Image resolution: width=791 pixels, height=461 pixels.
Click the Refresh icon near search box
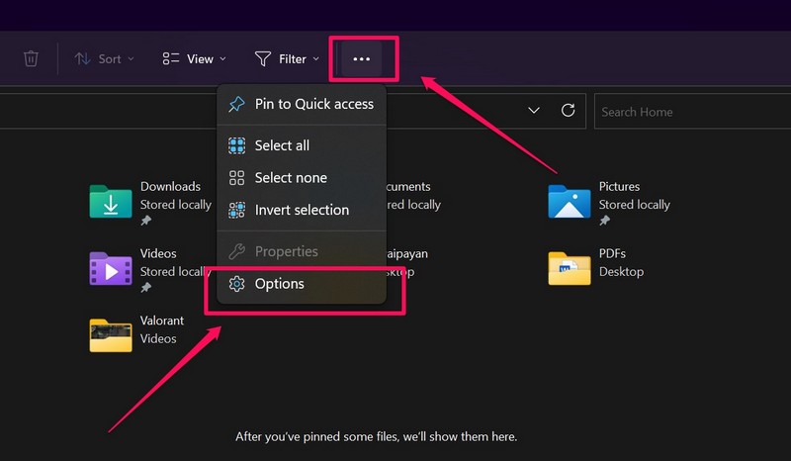(x=568, y=111)
